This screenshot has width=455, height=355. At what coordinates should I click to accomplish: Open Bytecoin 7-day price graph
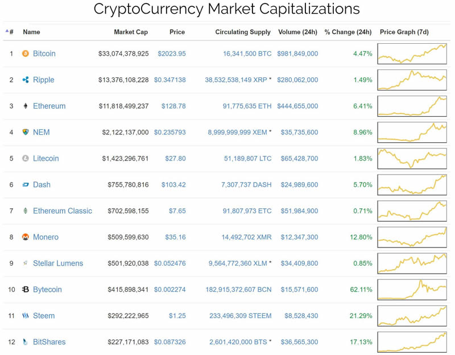412,290
